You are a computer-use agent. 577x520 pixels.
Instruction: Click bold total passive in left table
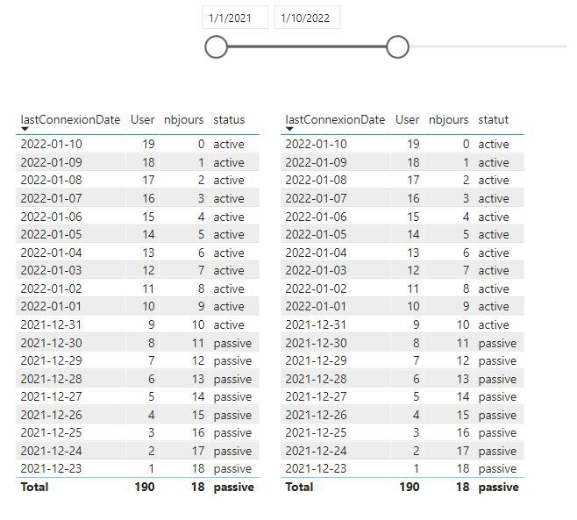pos(233,488)
